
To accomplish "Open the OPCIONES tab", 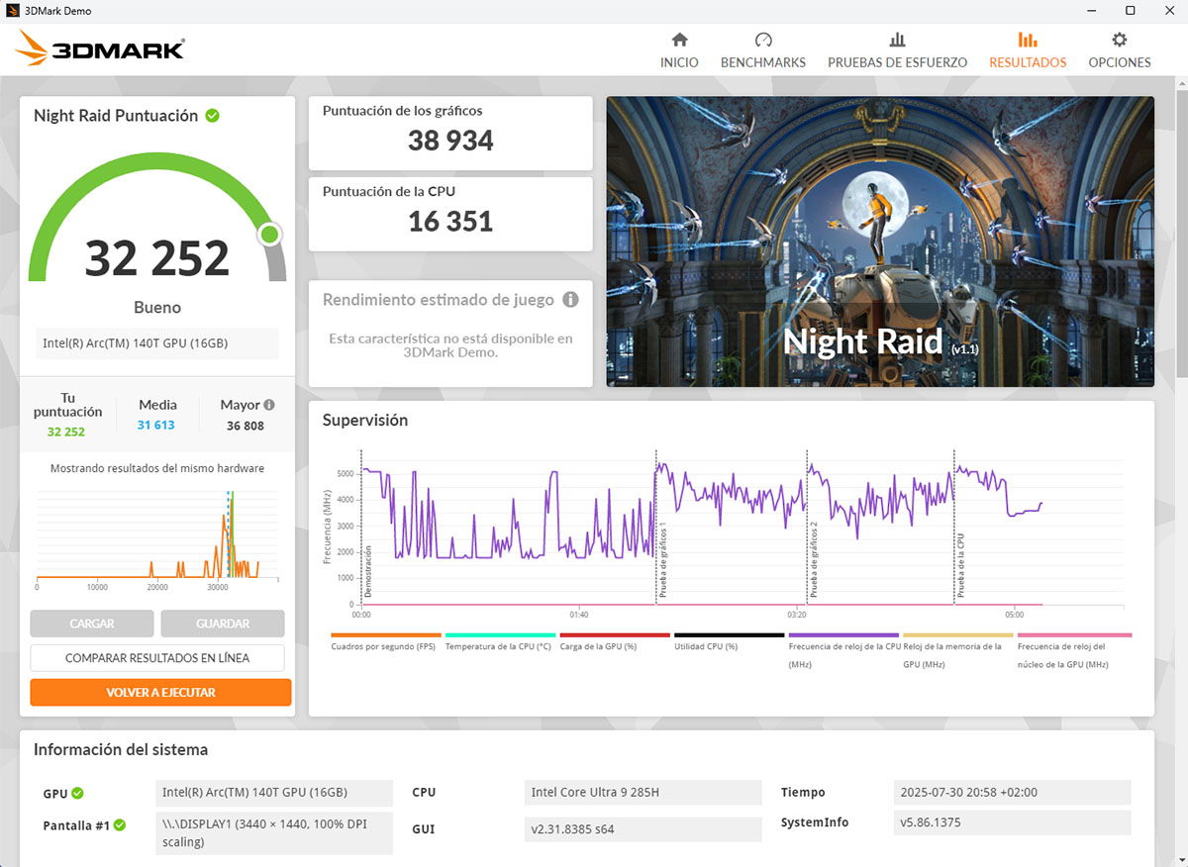I will tap(1120, 62).
